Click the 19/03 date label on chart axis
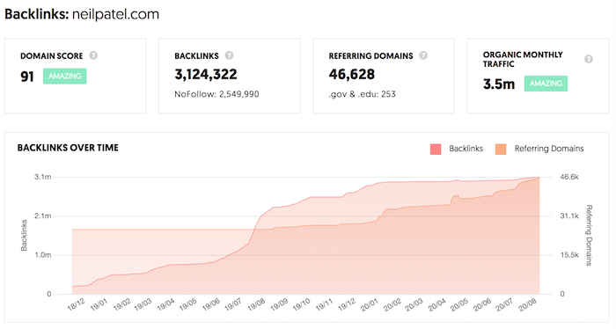Screen dimensions: 616x329 (x=143, y=304)
